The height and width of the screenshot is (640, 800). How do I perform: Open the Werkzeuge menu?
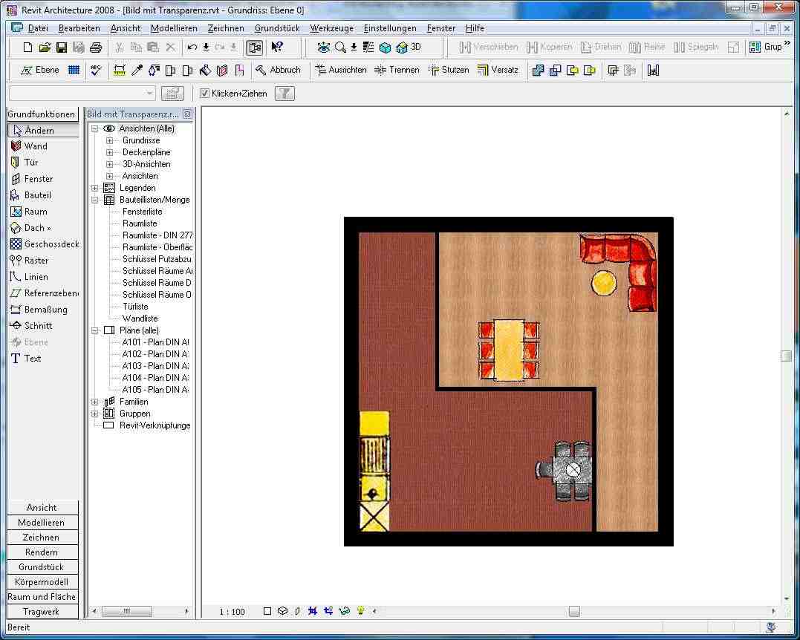(331, 28)
